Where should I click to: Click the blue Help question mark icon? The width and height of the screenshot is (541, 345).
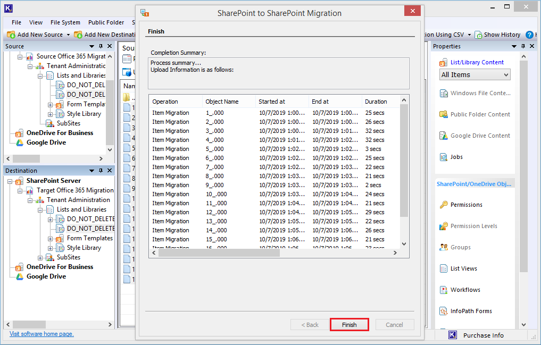529,35
